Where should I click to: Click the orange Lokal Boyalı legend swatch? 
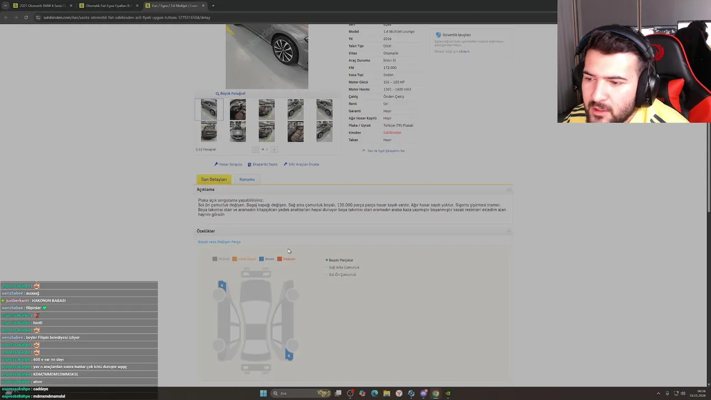pyautogui.click(x=234, y=259)
